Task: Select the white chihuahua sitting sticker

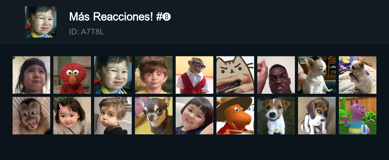Action: click(317, 75)
